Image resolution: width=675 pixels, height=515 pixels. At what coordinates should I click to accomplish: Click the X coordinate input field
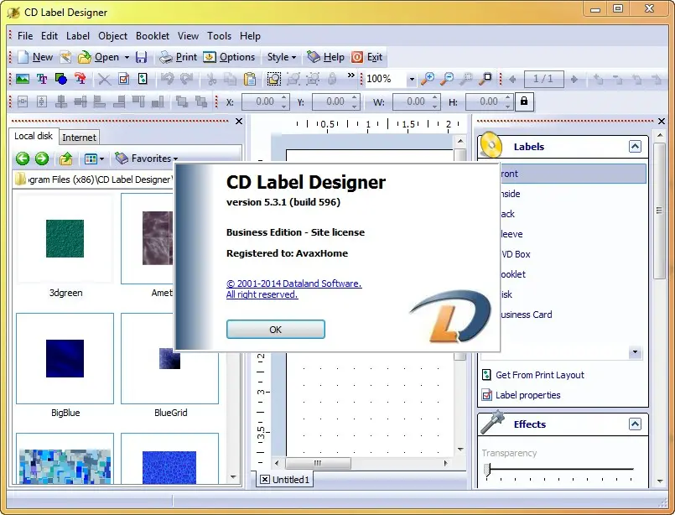tap(262, 101)
